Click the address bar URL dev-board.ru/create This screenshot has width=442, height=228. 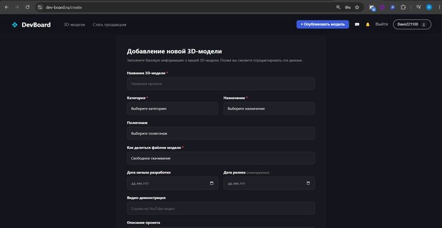click(x=64, y=8)
